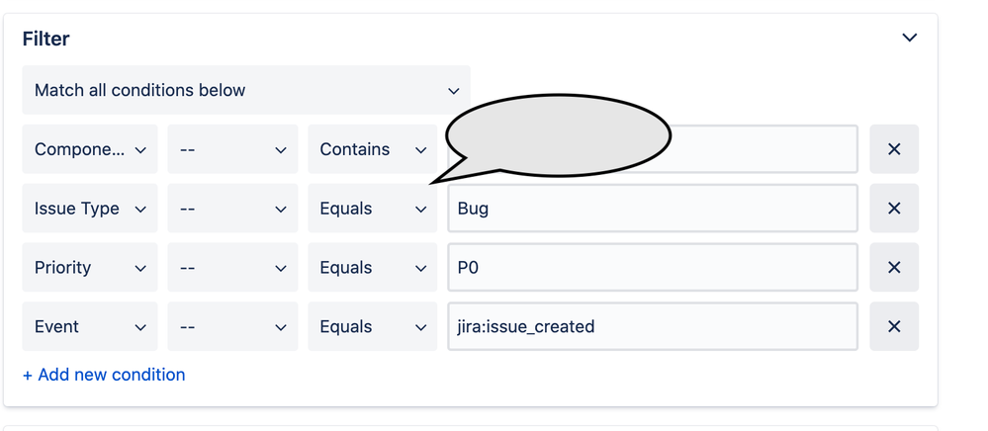Screen dimensions: 988x431
Task: Change the Equals operator for Priority
Action: (x=373, y=268)
